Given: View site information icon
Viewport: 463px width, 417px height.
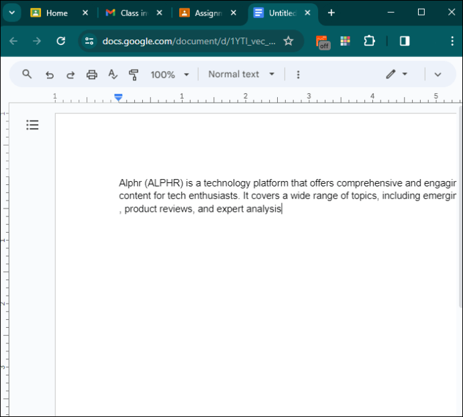Looking at the screenshot, I should [x=89, y=41].
